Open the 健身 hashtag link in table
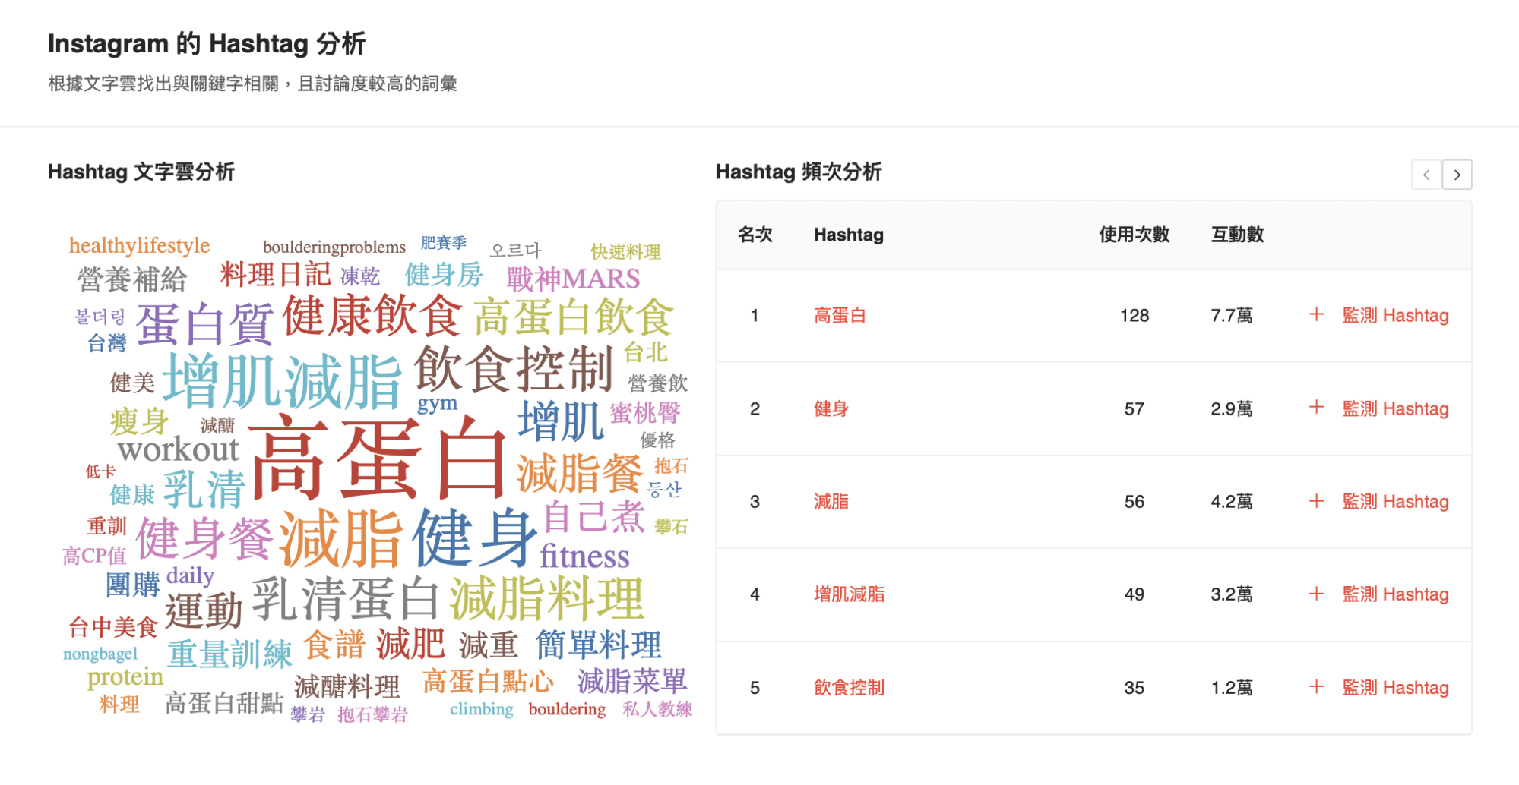The image size is (1519, 785). [x=831, y=409]
